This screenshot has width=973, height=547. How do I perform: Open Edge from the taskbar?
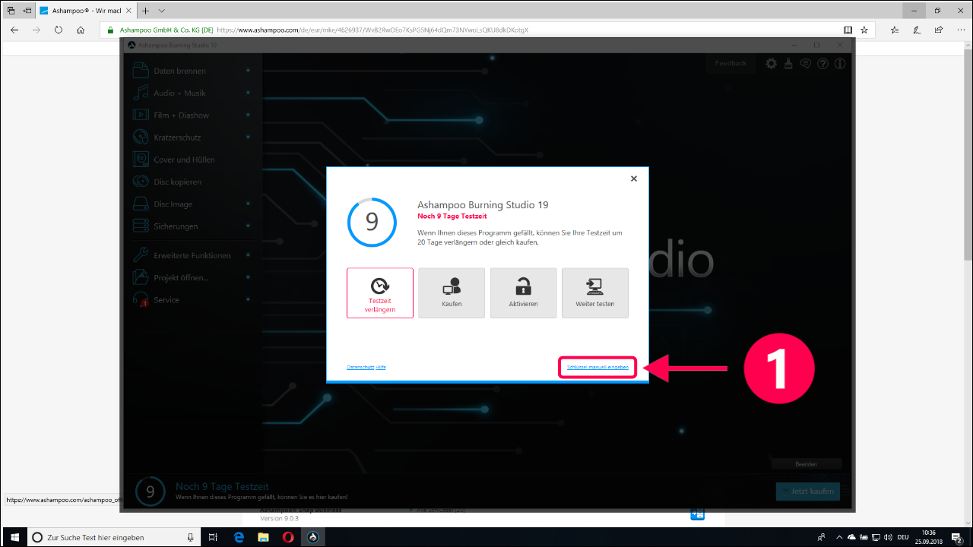click(239, 537)
